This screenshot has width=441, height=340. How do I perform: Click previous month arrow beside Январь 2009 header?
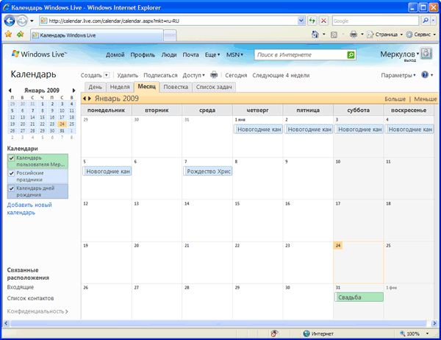[85, 99]
